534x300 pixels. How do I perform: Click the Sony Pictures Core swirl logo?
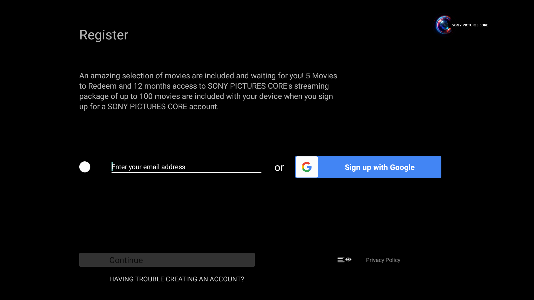pos(443,25)
